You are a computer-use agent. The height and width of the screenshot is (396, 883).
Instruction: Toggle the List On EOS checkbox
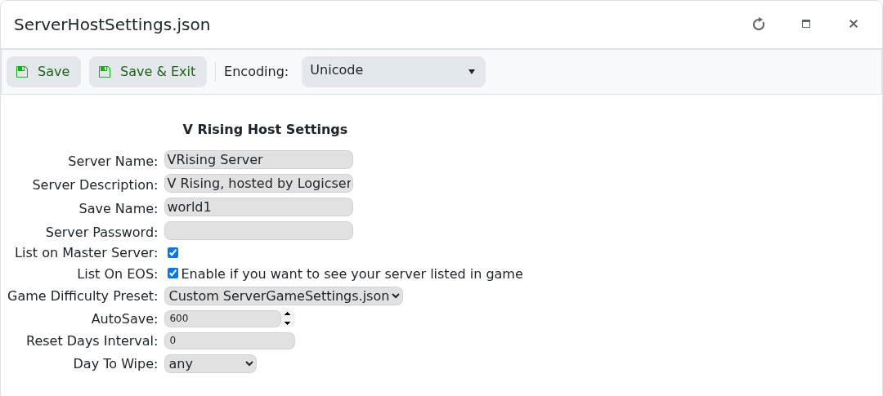(173, 274)
